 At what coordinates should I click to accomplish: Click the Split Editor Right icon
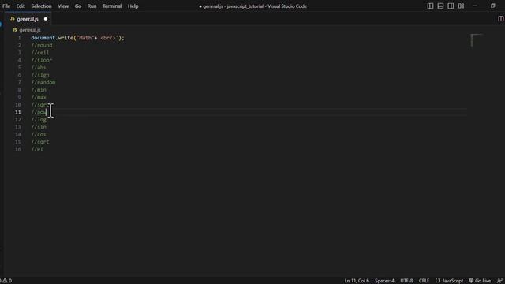(x=500, y=19)
